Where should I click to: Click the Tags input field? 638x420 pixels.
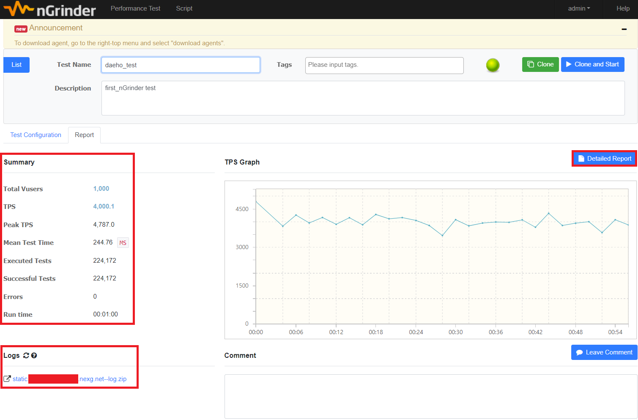[384, 65]
